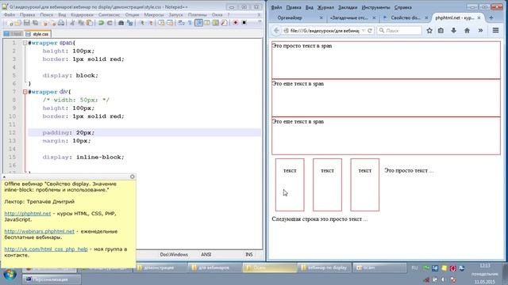Click the ANSI encoding status bar entry
The image size is (508, 285).
point(206,255)
